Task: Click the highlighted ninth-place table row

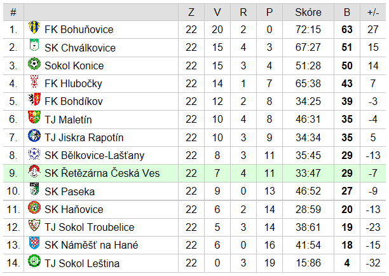Action: pos(194,173)
